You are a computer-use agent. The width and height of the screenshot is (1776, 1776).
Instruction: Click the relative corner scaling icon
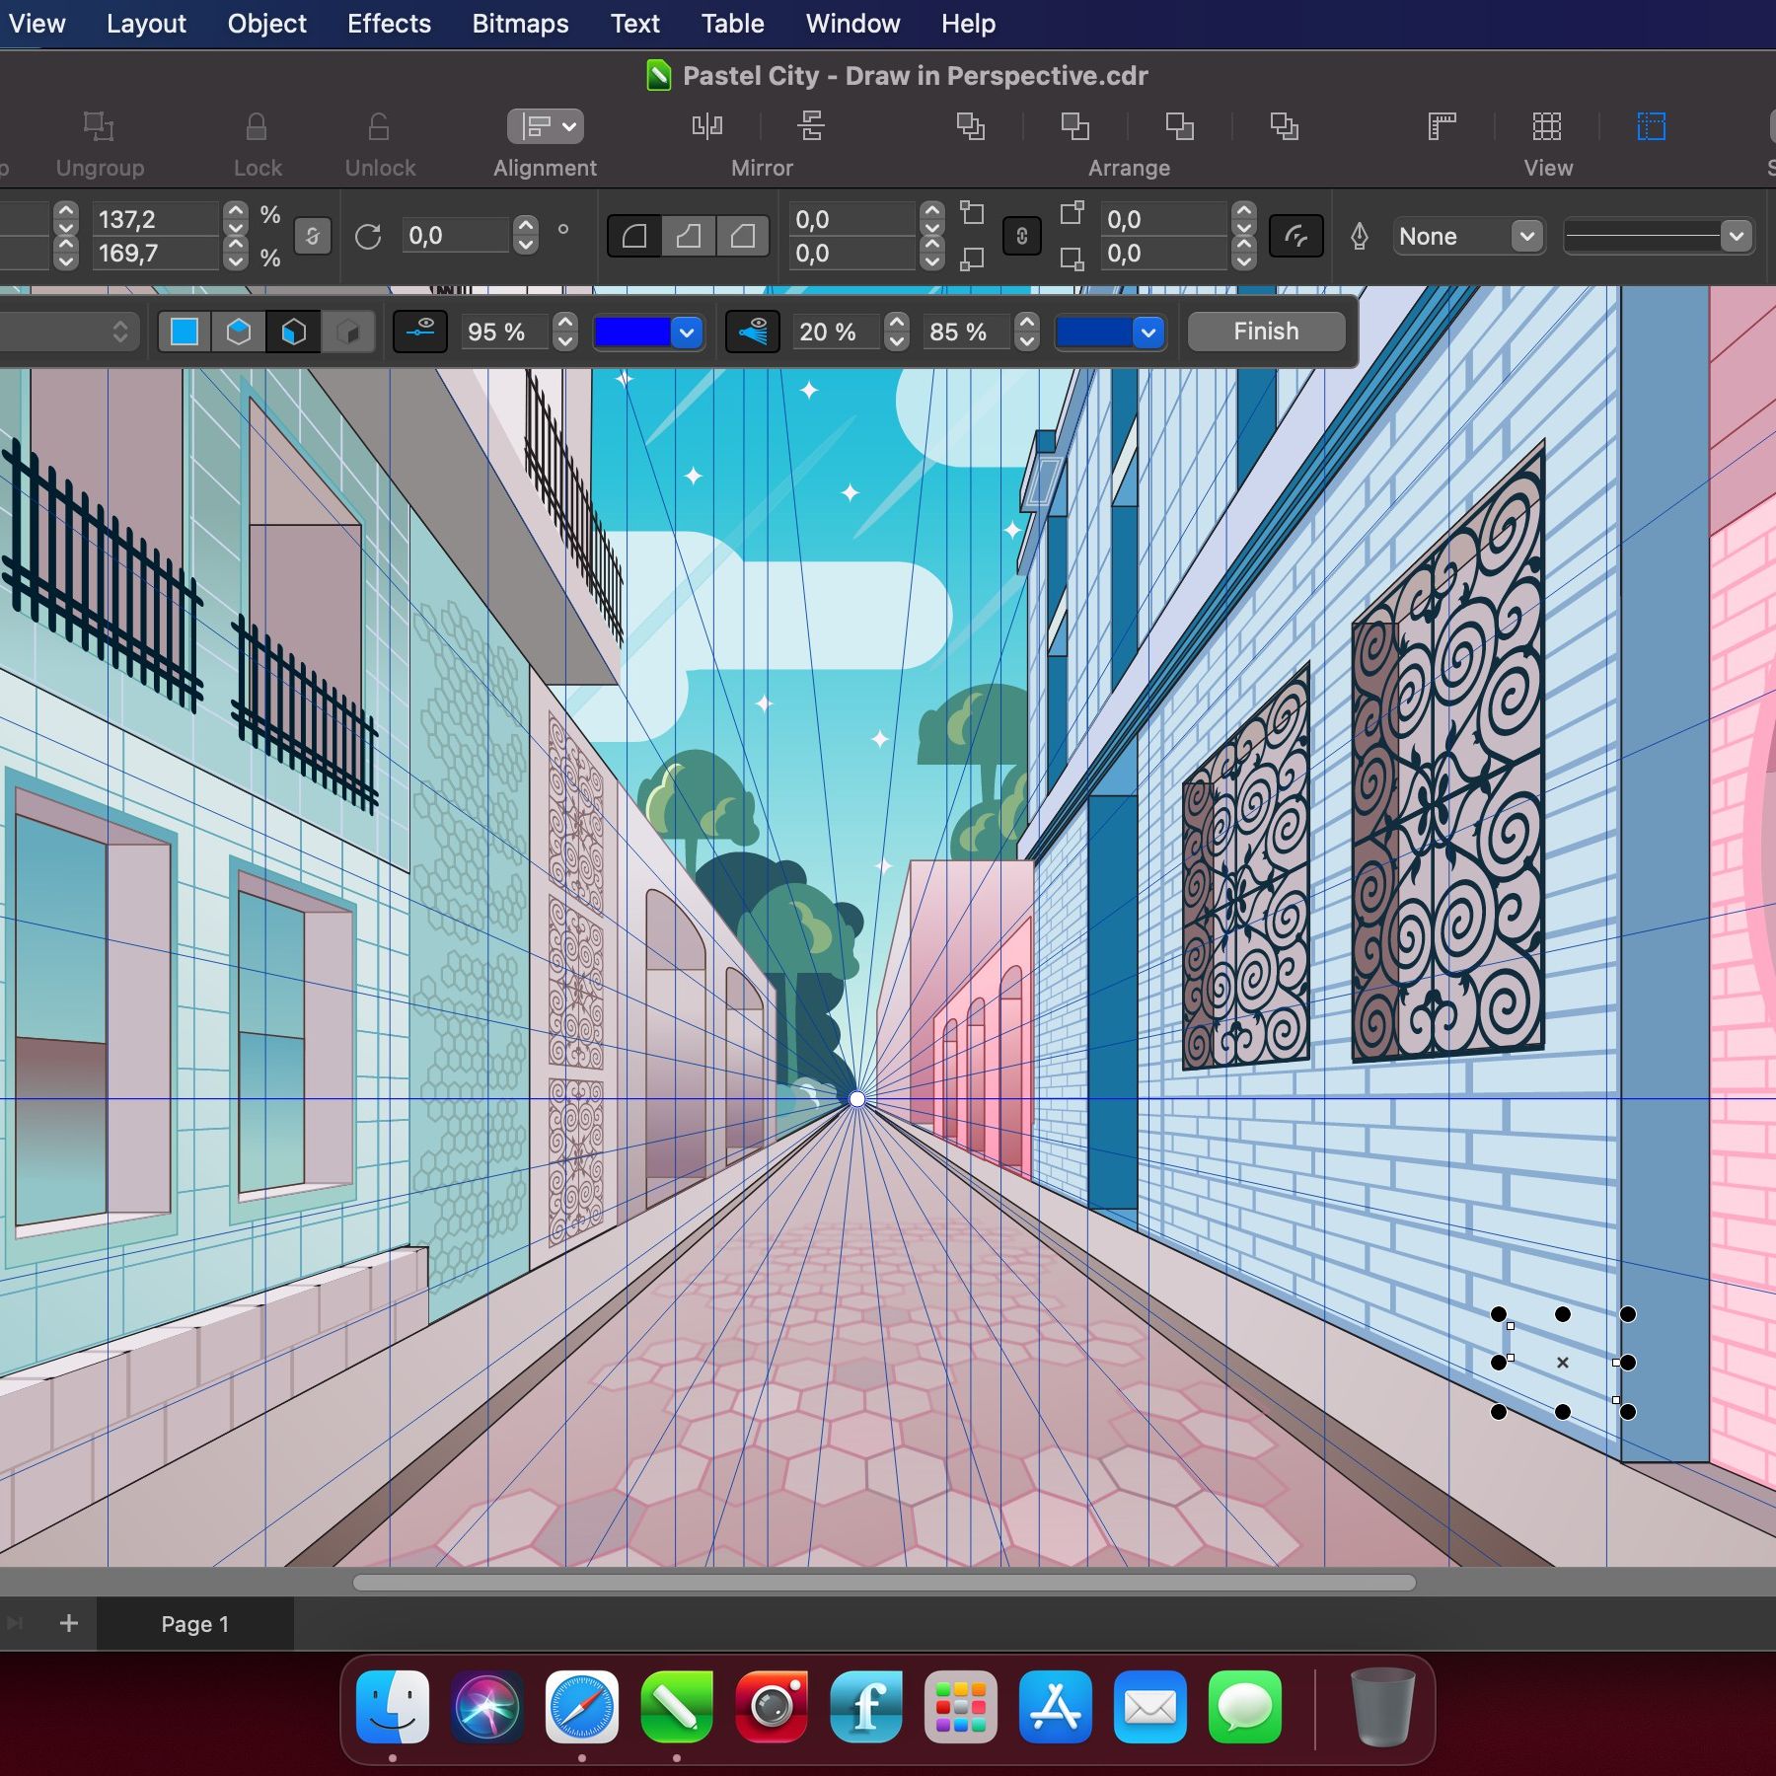(1295, 237)
